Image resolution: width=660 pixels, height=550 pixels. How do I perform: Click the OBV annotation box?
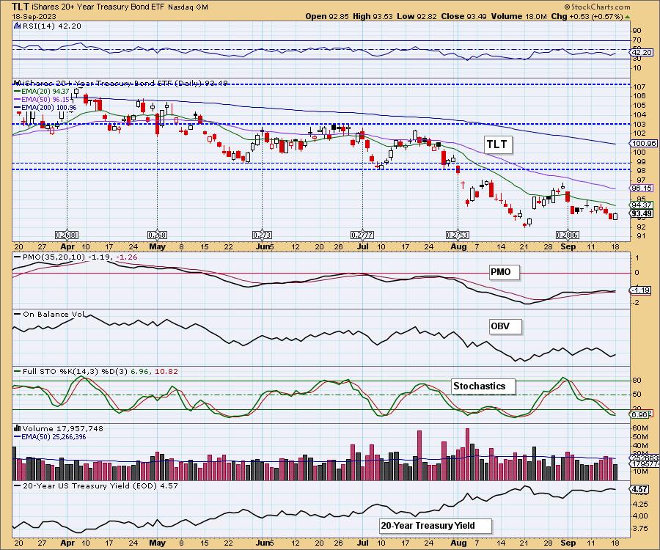(x=505, y=326)
